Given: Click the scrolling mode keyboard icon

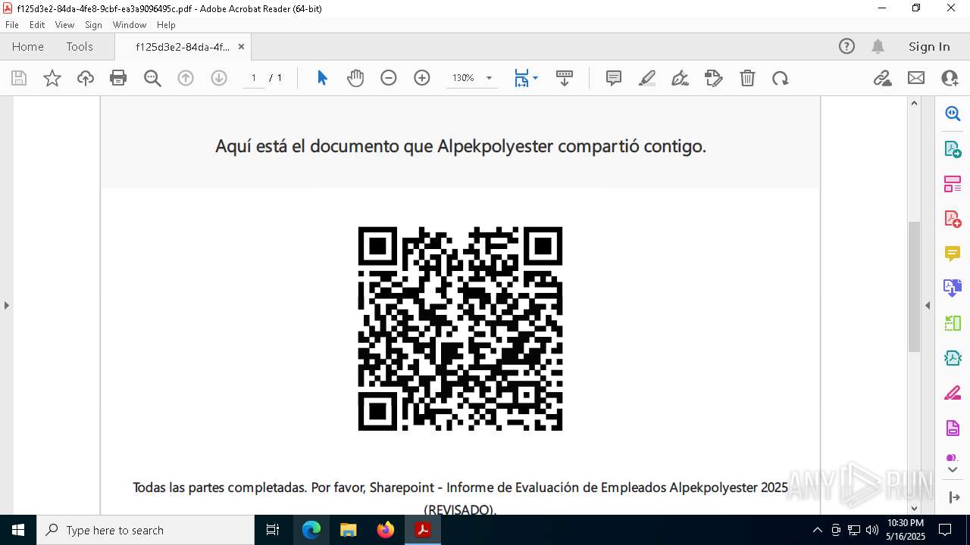Looking at the screenshot, I should pos(565,78).
